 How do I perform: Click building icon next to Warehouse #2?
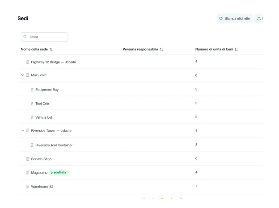pos(28,187)
